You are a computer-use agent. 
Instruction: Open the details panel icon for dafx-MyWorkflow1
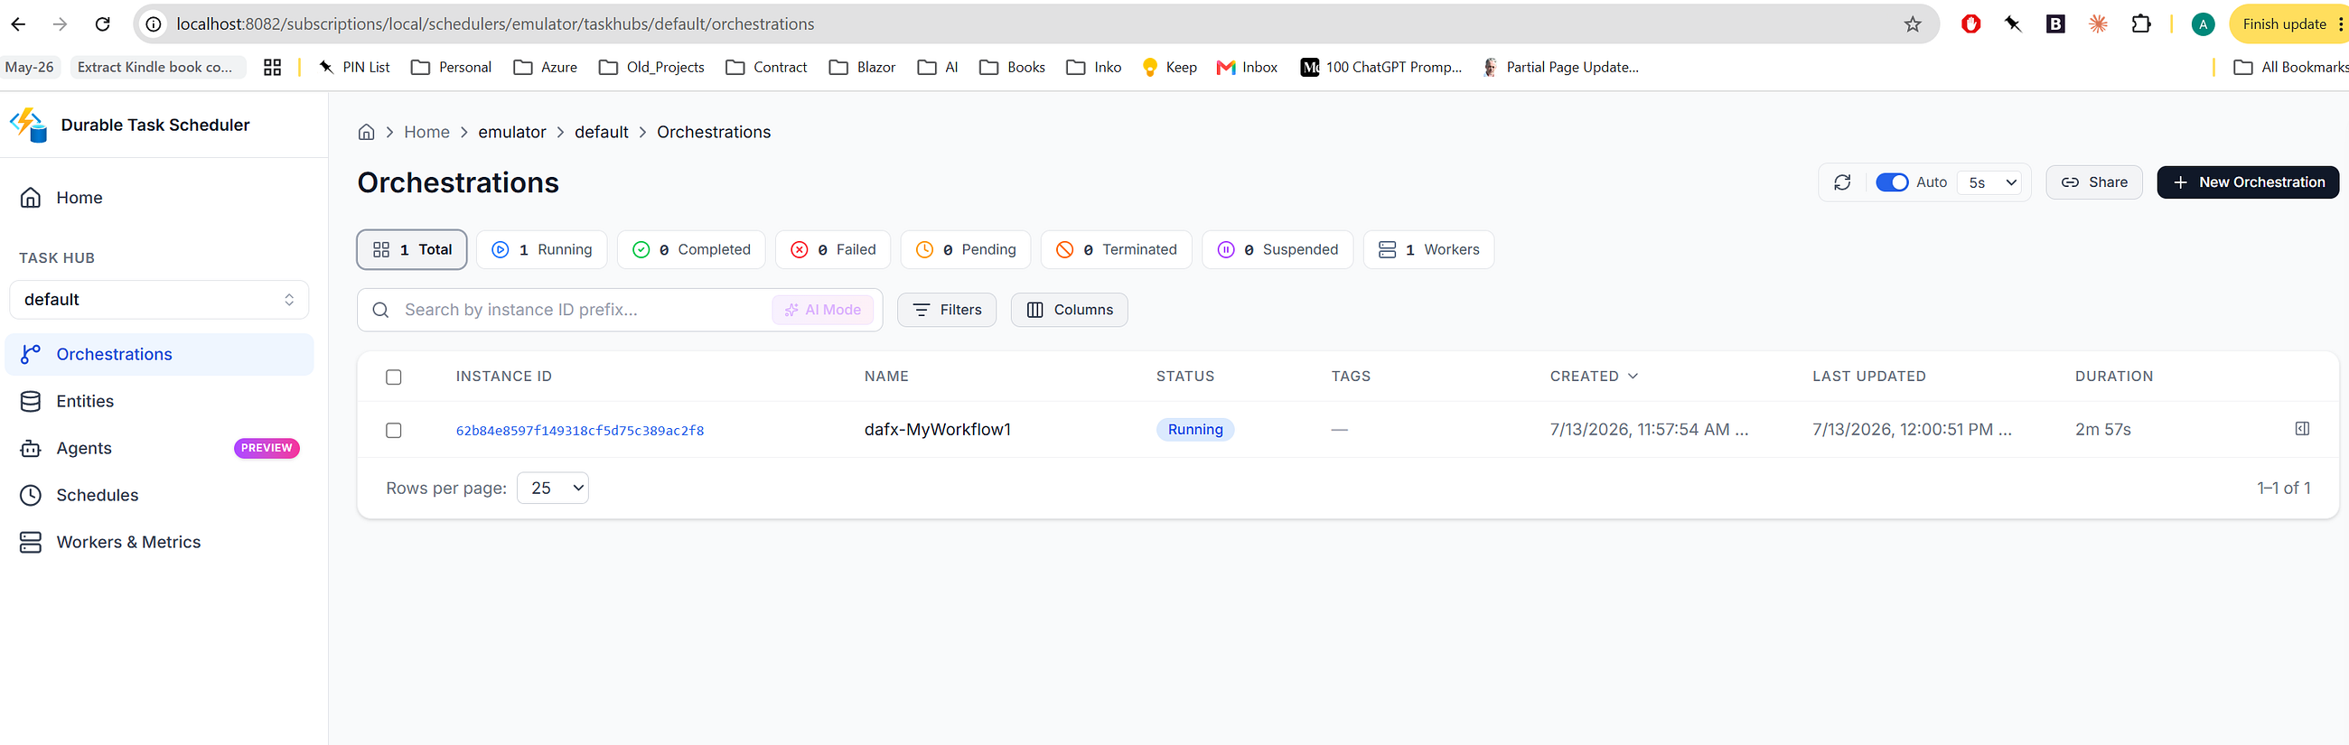pos(2302,429)
